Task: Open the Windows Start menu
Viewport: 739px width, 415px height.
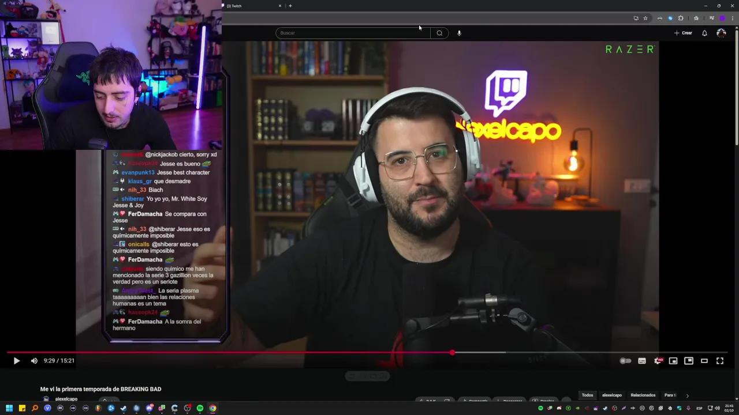Action: tap(9, 408)
